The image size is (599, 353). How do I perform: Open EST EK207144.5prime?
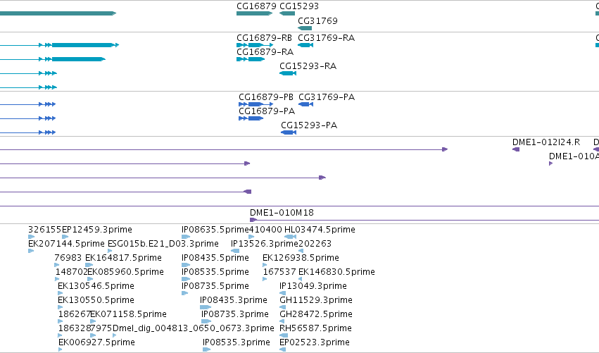[66, 244]
